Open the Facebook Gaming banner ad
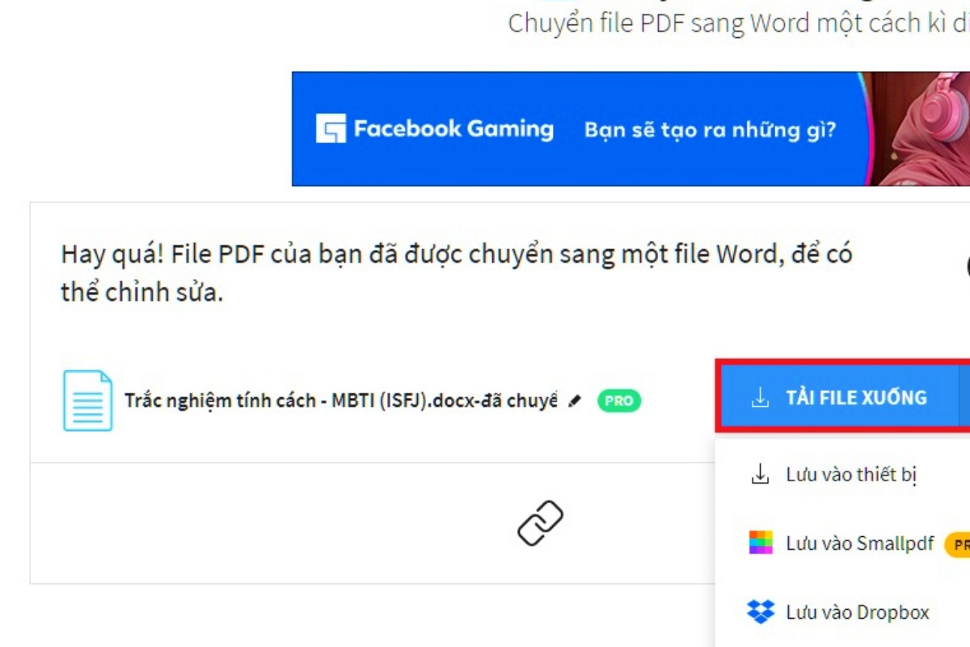 [x=630, y=129]
